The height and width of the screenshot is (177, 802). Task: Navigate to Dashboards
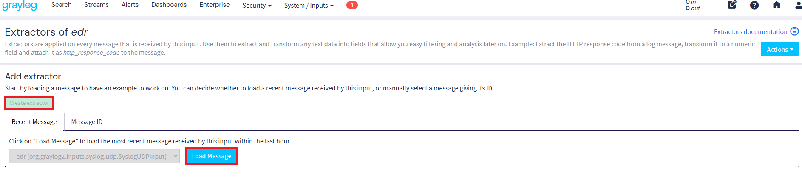point(169,5)
